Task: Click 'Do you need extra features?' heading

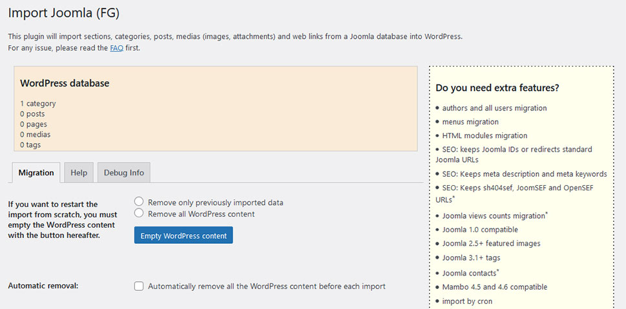Action: point(497,88)
